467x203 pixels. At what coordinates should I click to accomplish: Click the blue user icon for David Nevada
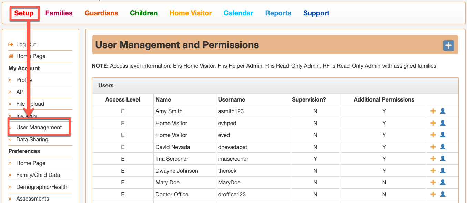pos(443,147)
